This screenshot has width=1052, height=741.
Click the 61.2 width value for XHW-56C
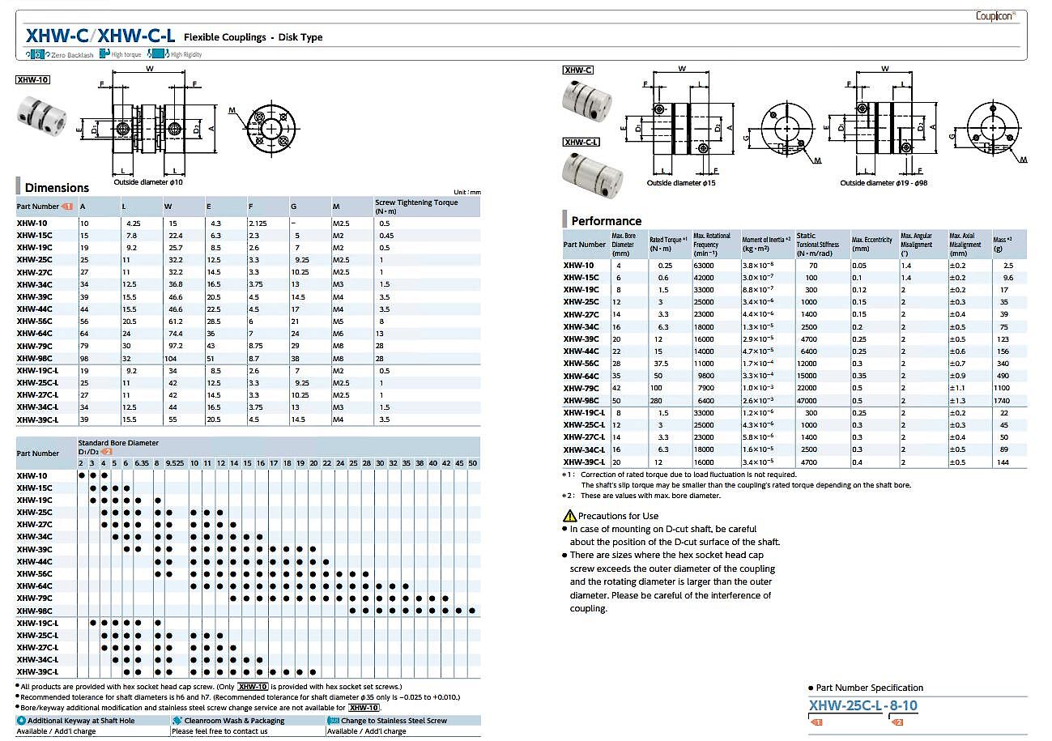(172, 322)
